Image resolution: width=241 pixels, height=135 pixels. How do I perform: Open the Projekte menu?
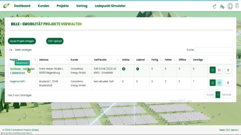click(63, 6)
